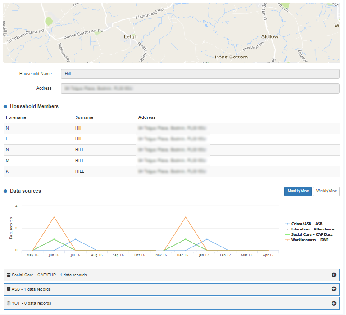Viewport: 346px width, 315px height.
Task: Click the Irons Bottom label on the map
Action: [x=231, y=57]
